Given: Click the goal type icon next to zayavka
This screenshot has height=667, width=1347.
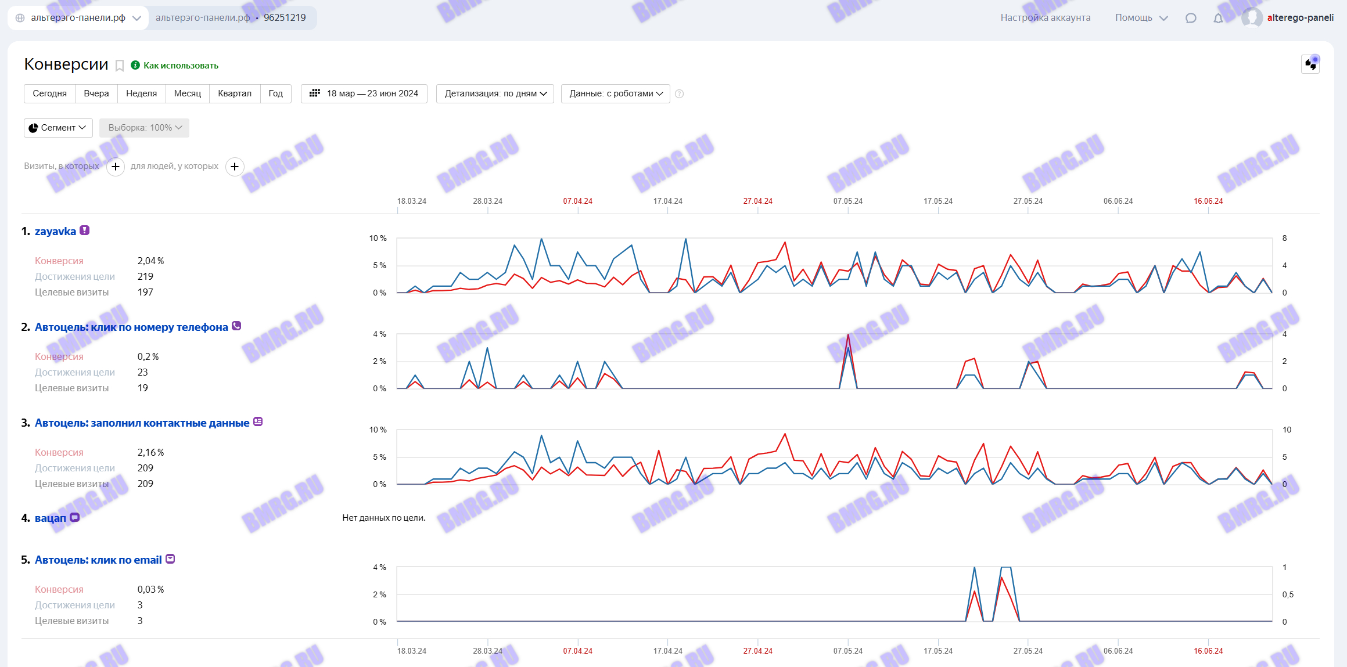Looking at the screenshot, I should coord(84,230).
